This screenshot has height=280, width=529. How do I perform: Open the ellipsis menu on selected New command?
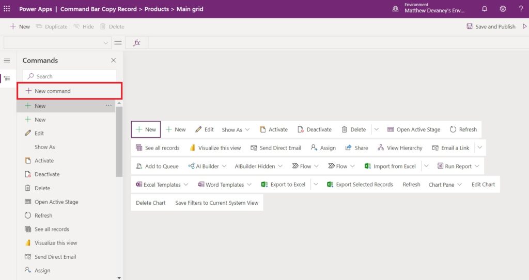(x=108, y=106)
